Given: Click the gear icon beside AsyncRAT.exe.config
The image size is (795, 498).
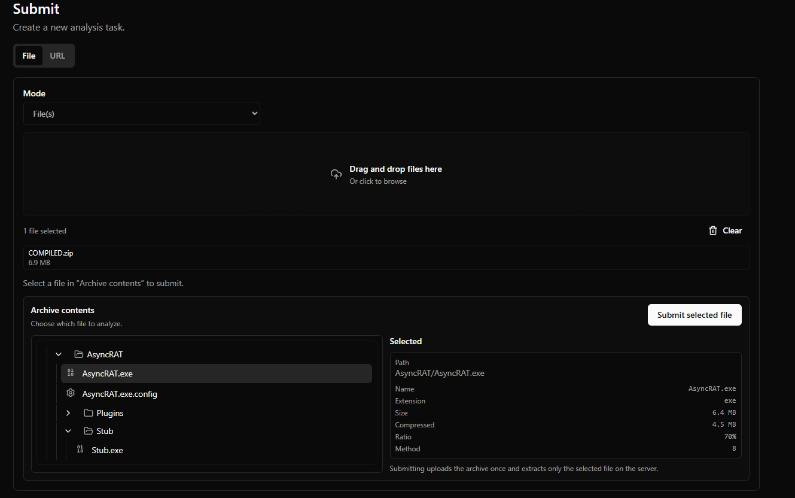Looking at the screenshot, I should coord(71,393).
